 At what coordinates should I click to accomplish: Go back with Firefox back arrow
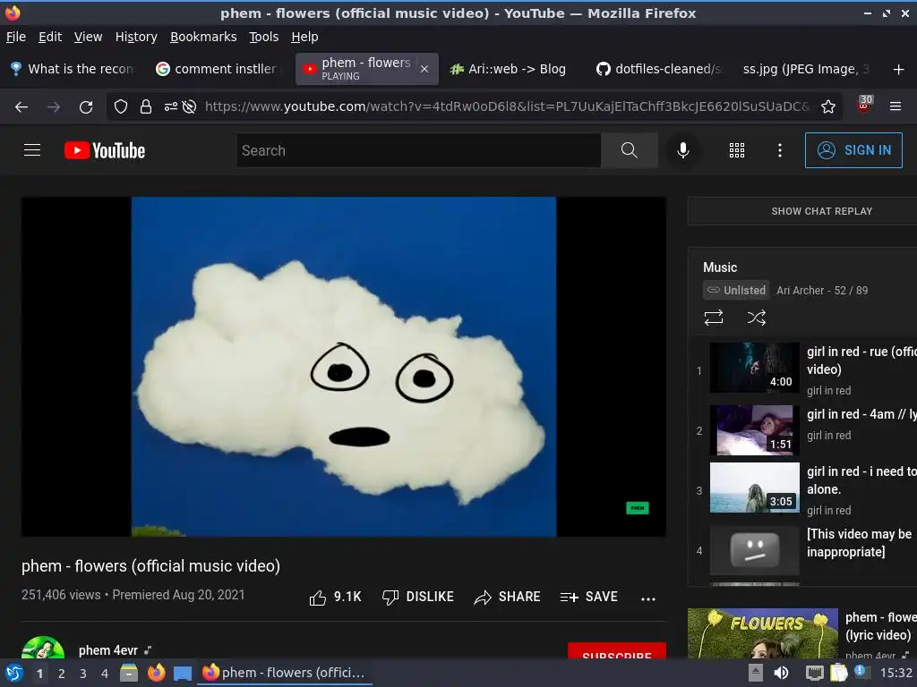click(x=21, y=107)
